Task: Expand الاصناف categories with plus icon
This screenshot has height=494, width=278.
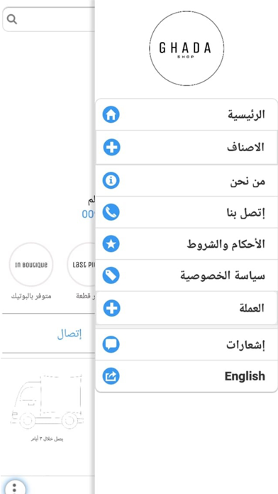Action: tap(112, 147)
